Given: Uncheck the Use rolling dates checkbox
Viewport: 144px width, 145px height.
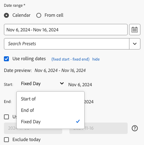Looking at the screenshot, I should tap(6, 59).
